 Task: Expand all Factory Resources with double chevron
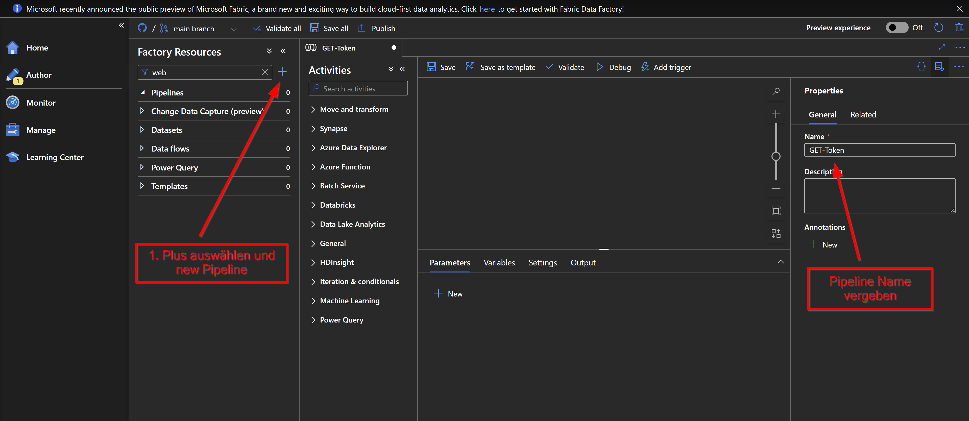pos(269,51)
